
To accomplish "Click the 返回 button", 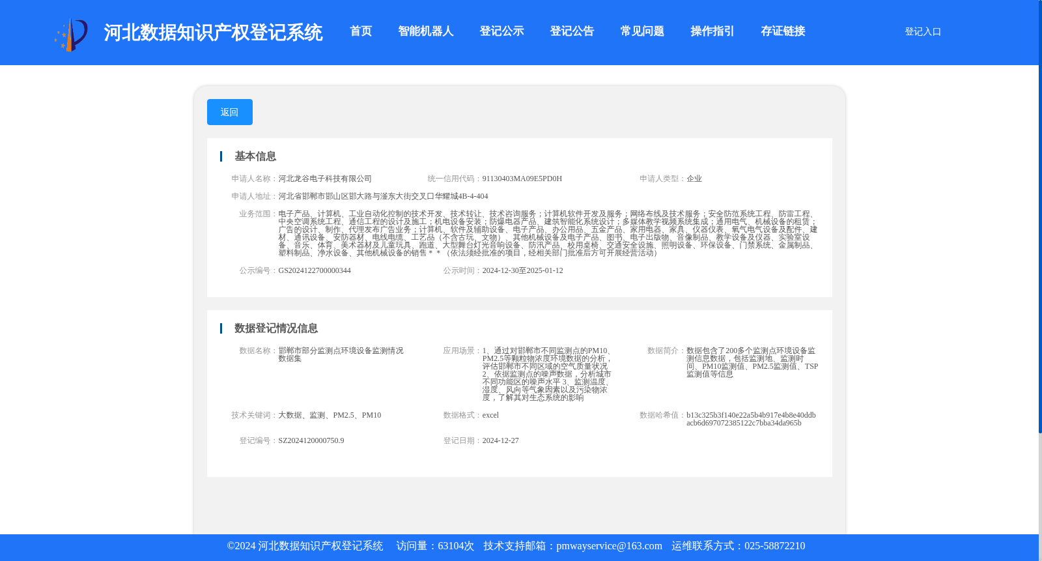I will point(230,112).
